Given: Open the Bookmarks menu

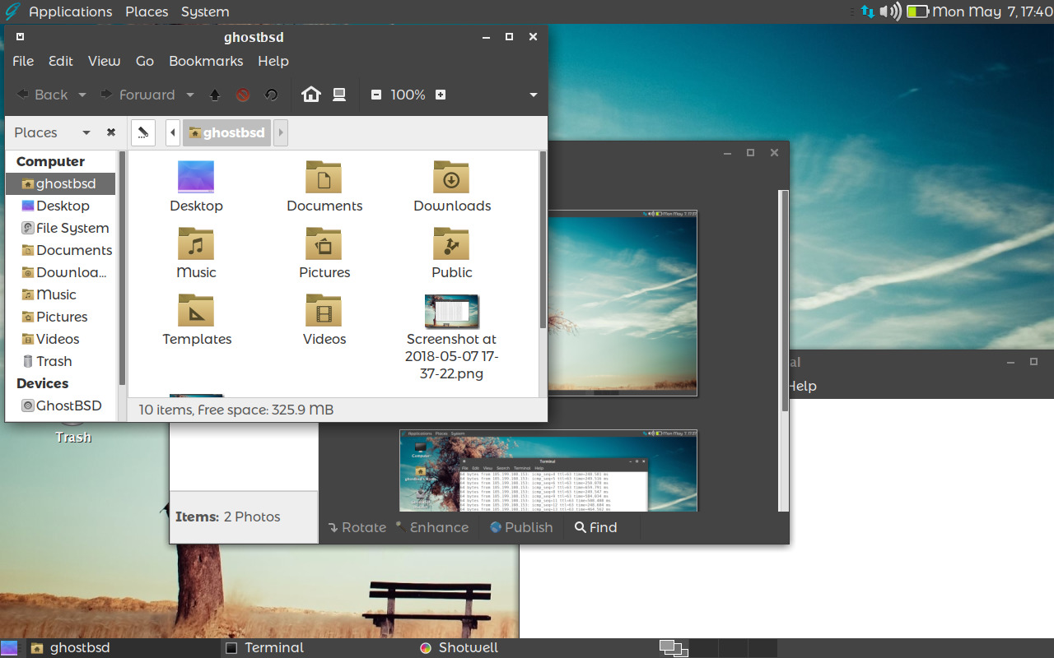Looking at the screenshot, I should pyautogui.click(x=206, y=61).
